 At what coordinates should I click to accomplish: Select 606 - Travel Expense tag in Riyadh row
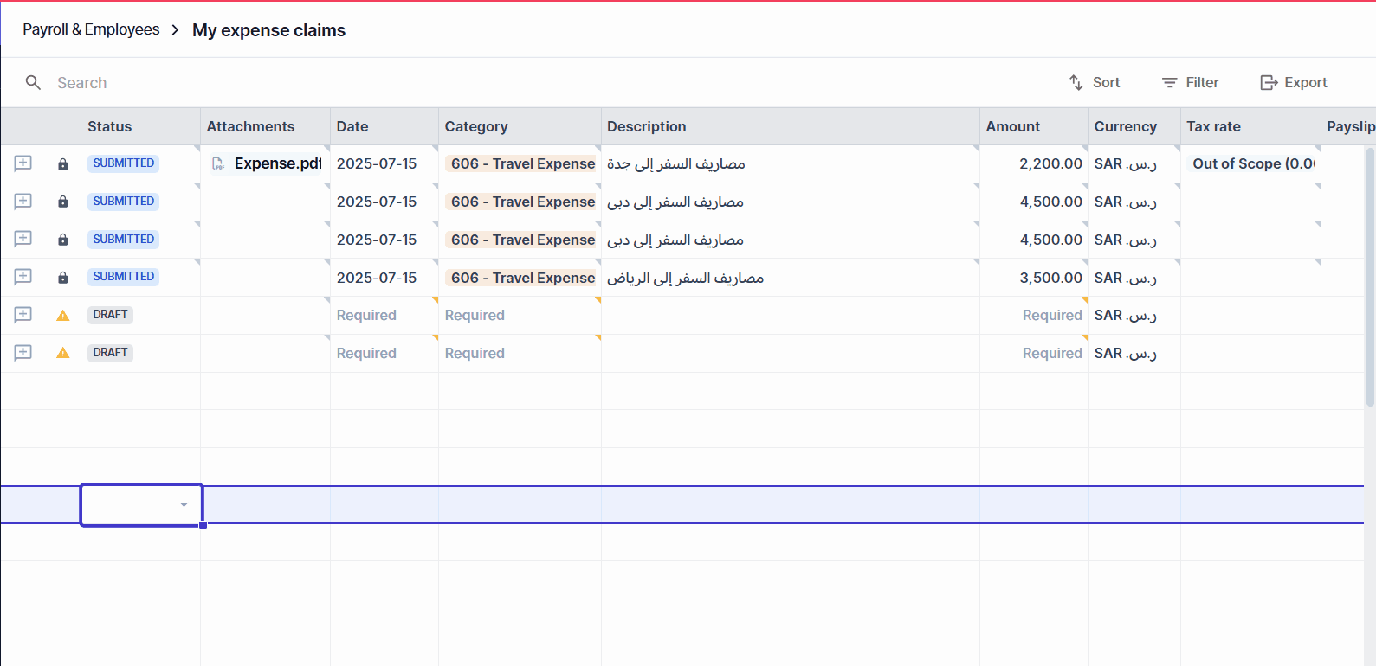[520, 278]
